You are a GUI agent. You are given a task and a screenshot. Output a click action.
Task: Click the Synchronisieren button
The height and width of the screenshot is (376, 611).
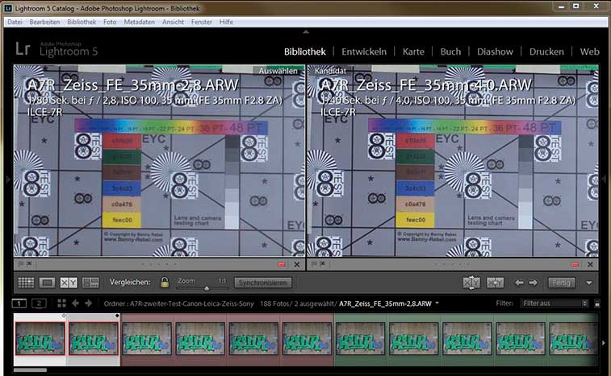[x=263, y=283]
